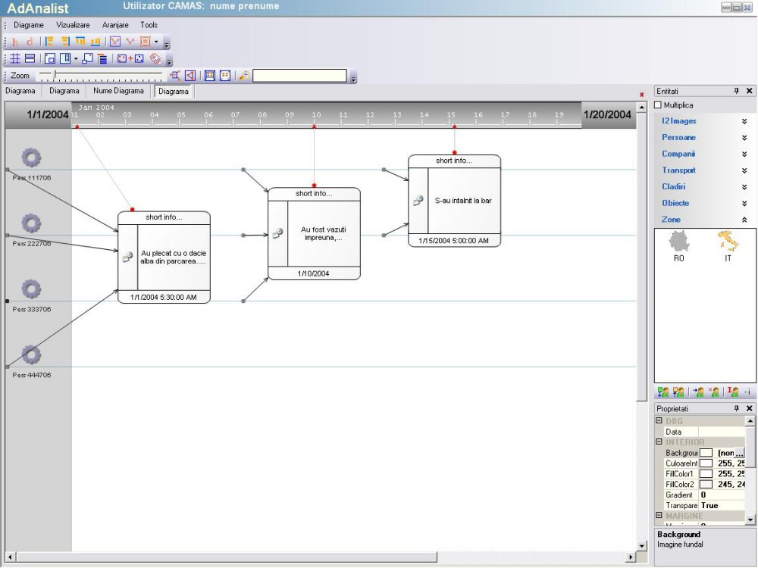This screenshot has height=568, width=758.
Task: Select the IT zone map icon
Action: (728, 242)
